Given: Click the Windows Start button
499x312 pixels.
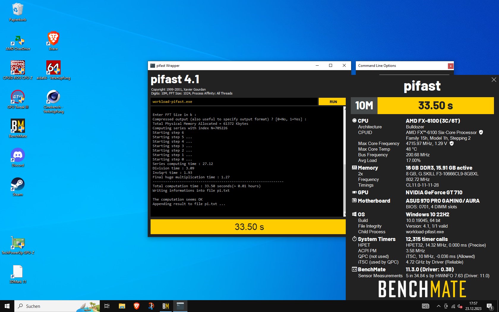Looking at the screenshot, I should (x=7, y=306).
